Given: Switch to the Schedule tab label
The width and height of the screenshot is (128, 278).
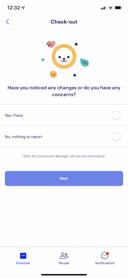Looking at the screenshot, I should [23, 263].
